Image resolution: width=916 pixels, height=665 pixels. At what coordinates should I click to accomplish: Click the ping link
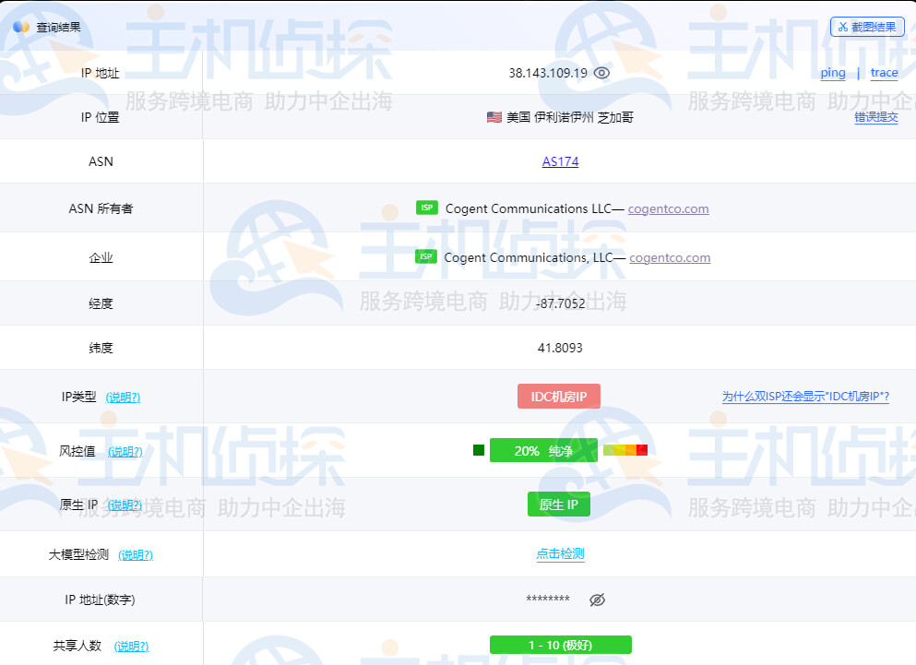click(x=833, y=73)
